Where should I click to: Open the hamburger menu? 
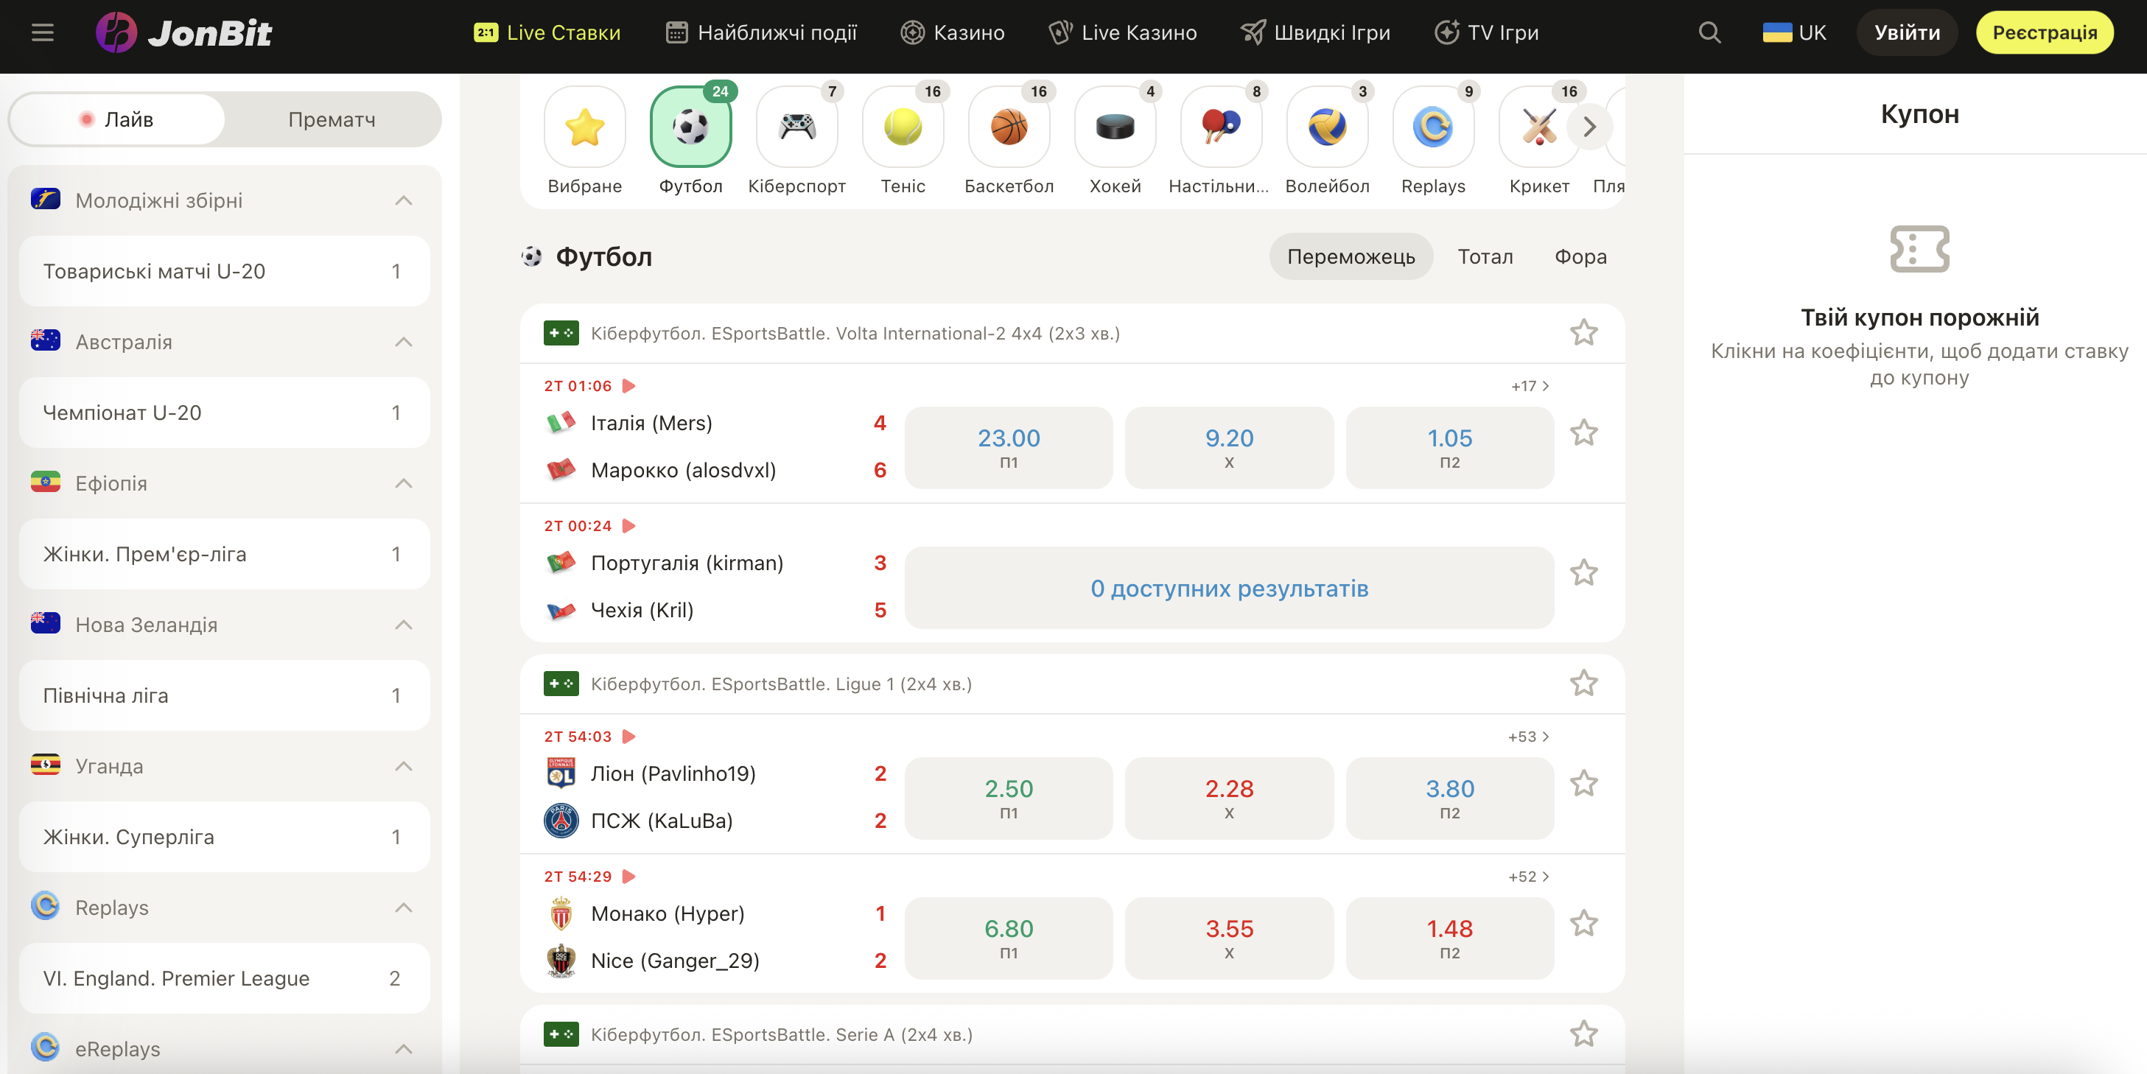43,32
